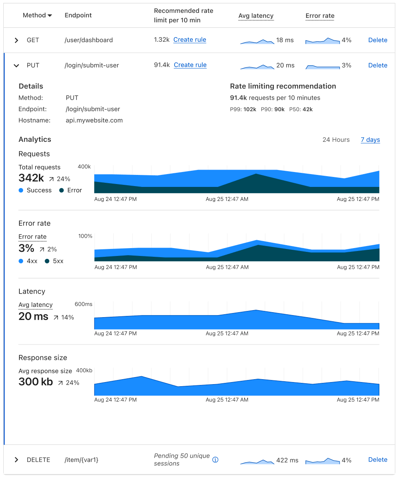Select the 7 days analytics range
The image size is (398, 478).
pos(370,140)
